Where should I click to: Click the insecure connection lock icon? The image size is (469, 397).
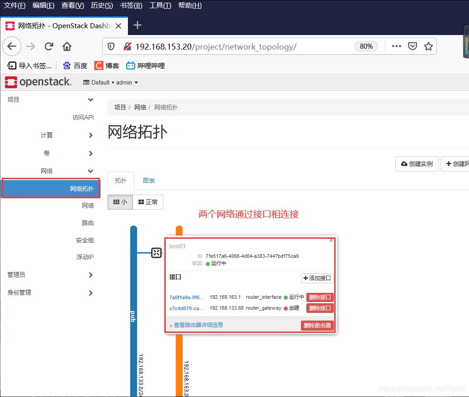tap(127, 46)
